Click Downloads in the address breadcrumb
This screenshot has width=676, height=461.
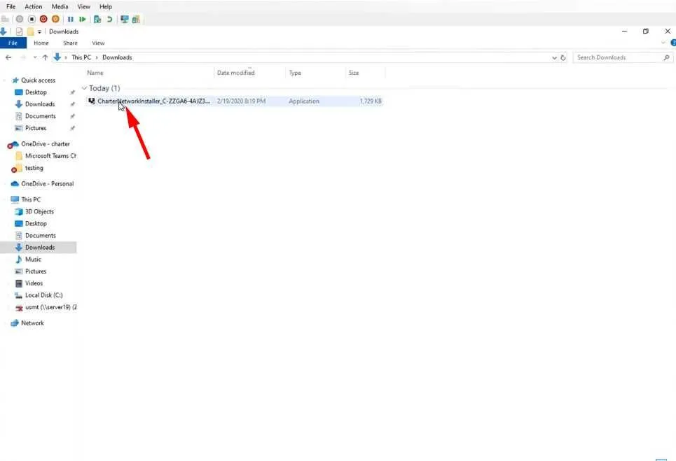[117, 57]
